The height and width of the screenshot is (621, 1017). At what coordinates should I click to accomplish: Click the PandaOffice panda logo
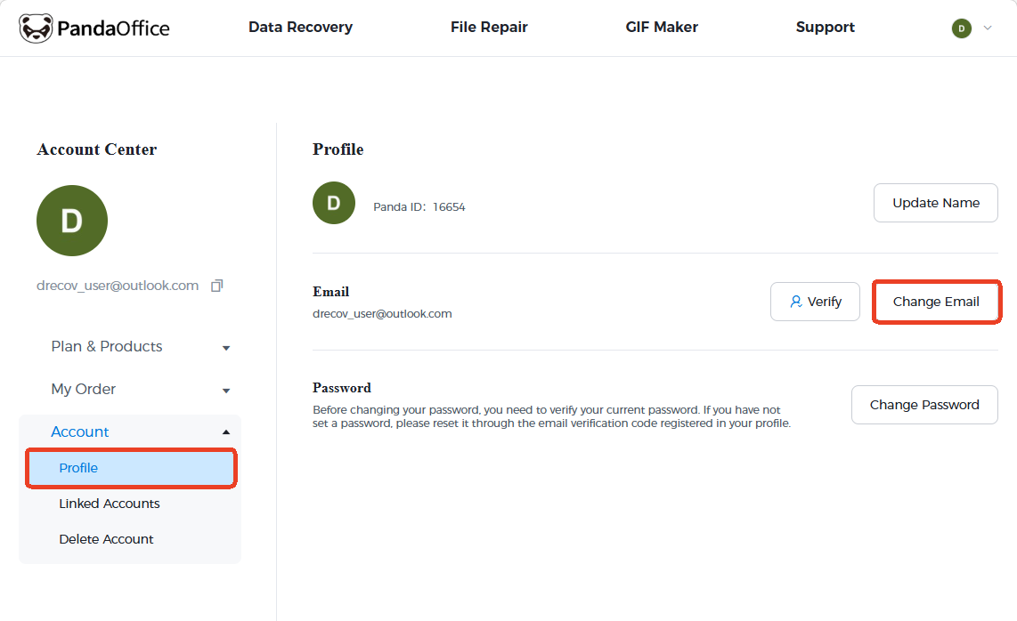36,28
